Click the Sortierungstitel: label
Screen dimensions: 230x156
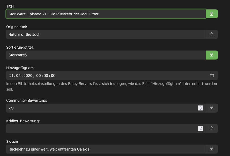pyautogui.click(x=20, y=47)
